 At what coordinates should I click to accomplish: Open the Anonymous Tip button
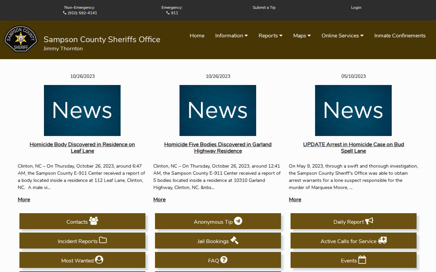point(218,221)
